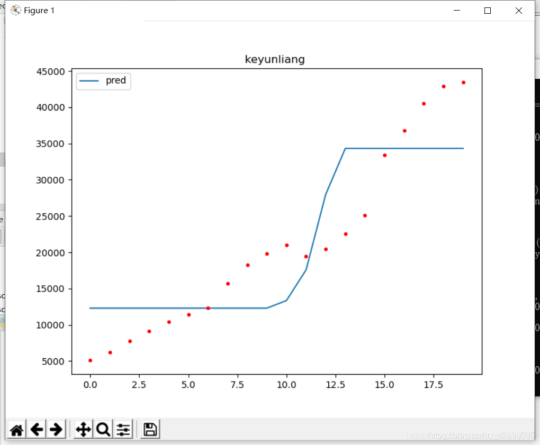The height and width of the screenshot is (445, 540).
Task: Click the matplotlib Figure 1 window icon
Action: click(x=15, y=11)
